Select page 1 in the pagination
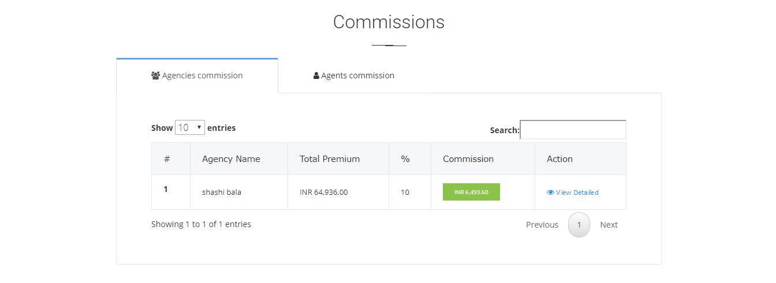The height and width of the screenshot is (283, 776). (x=579, y=225)
